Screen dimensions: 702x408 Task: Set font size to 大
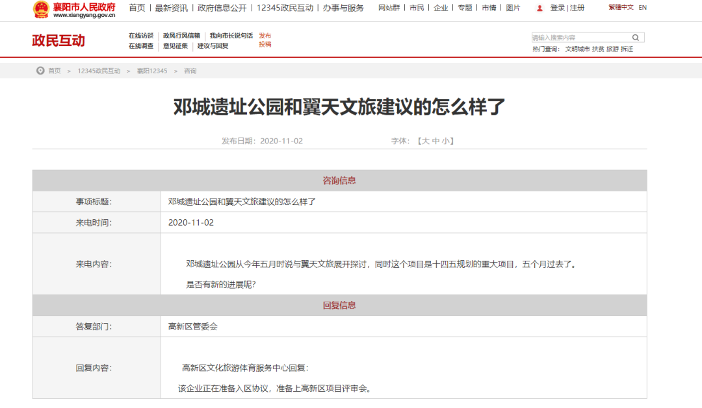tap(426, 141)
